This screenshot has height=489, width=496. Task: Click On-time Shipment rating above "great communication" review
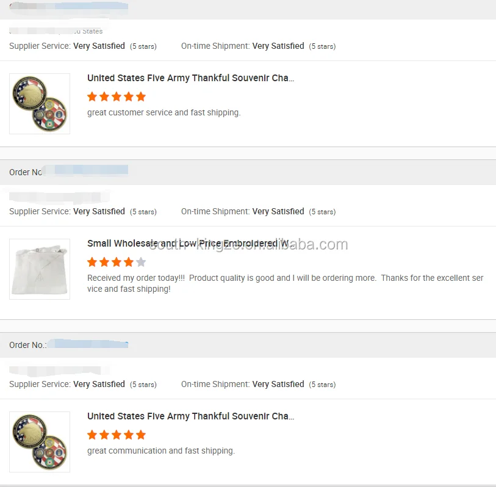tap(258, 384)
